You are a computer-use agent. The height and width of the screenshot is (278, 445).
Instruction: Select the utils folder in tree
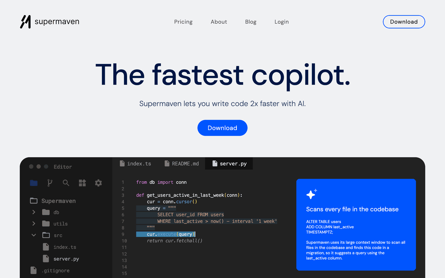61,224
